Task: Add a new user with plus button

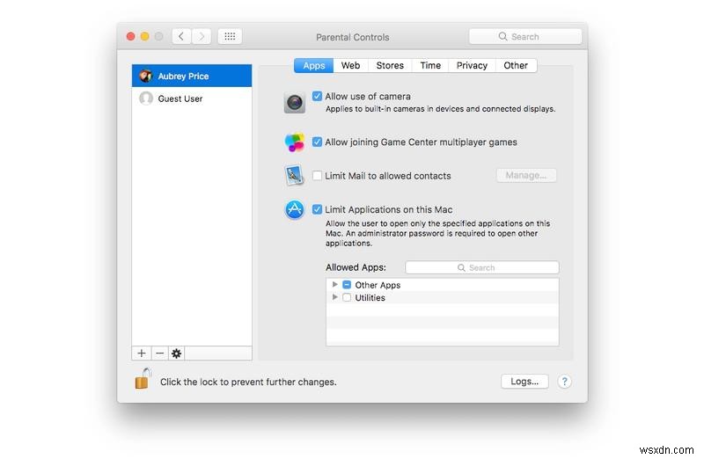Action: tap(142, 353)
